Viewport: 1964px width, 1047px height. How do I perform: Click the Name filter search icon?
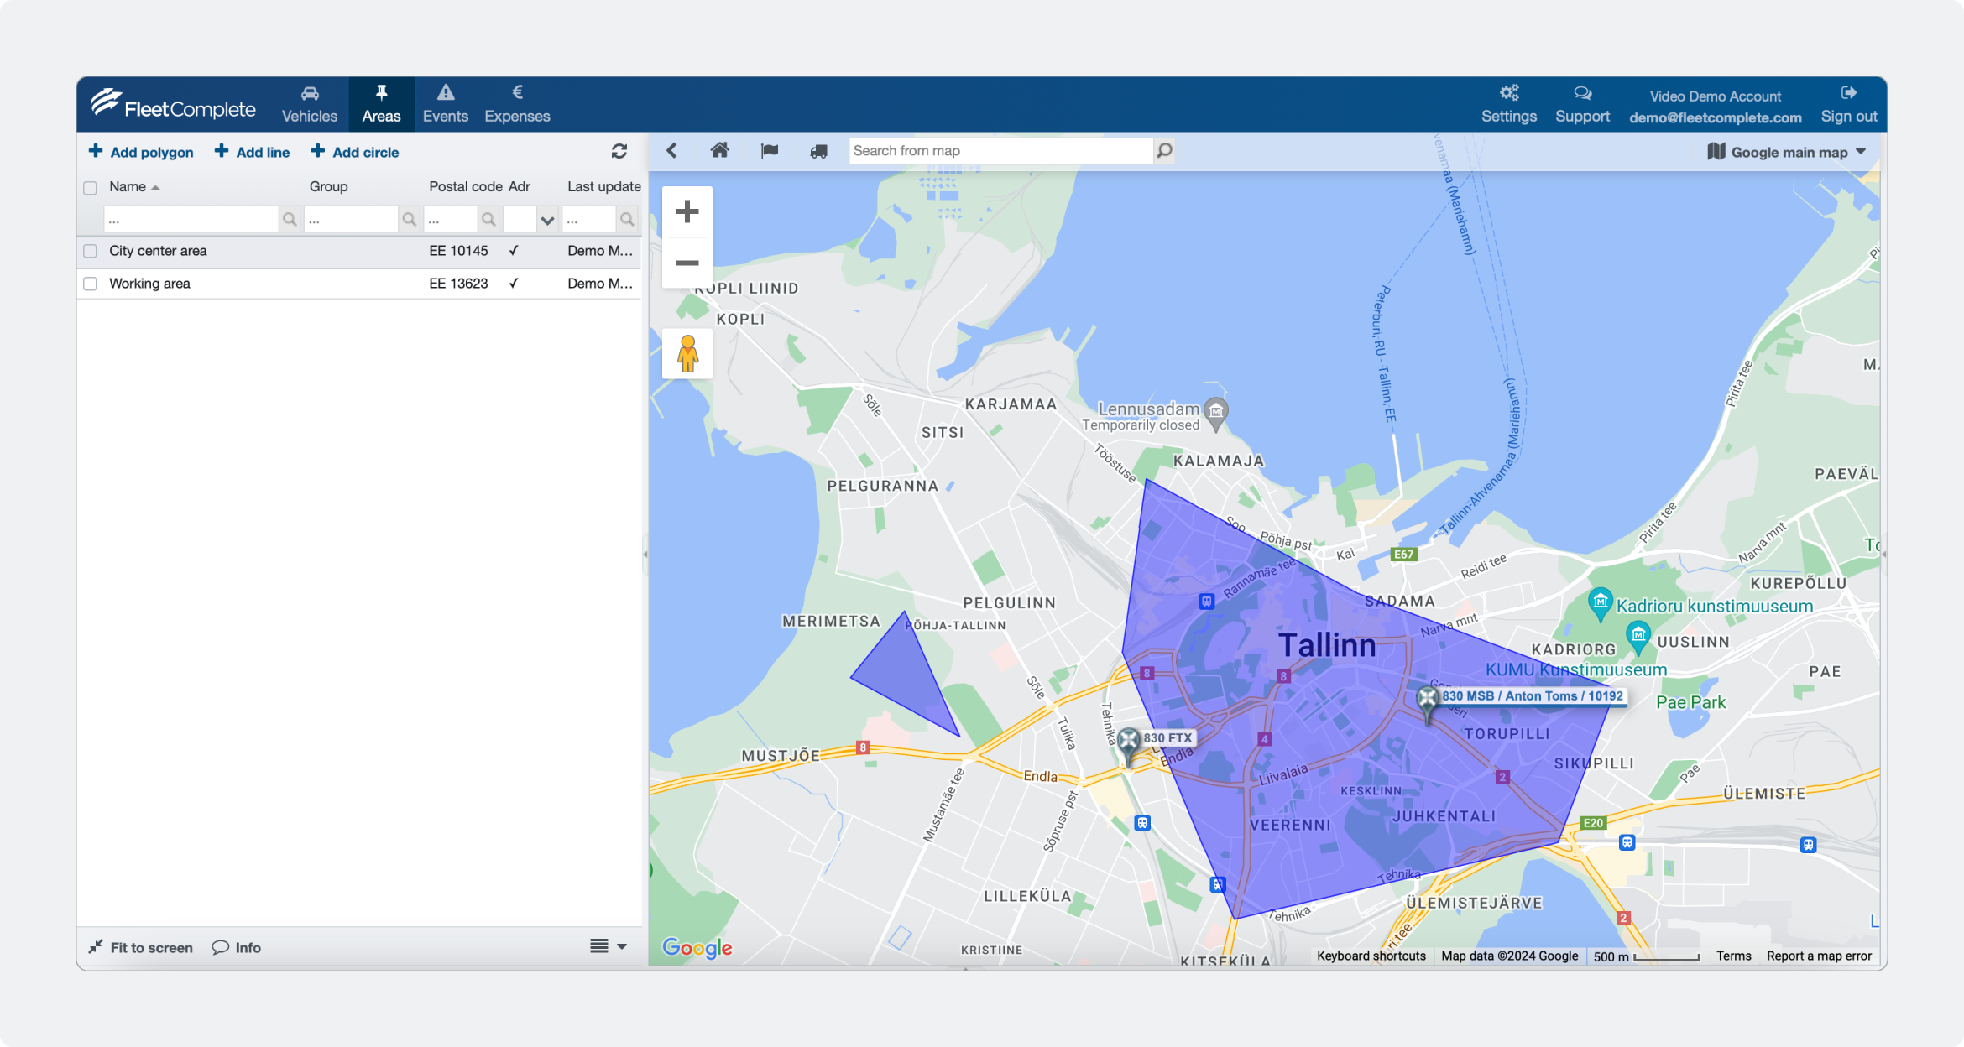tap(290, 220)
